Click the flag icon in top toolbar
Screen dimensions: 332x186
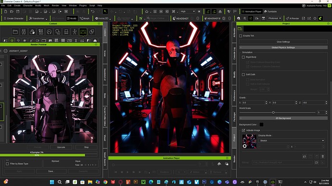click(x=235, y=12)
